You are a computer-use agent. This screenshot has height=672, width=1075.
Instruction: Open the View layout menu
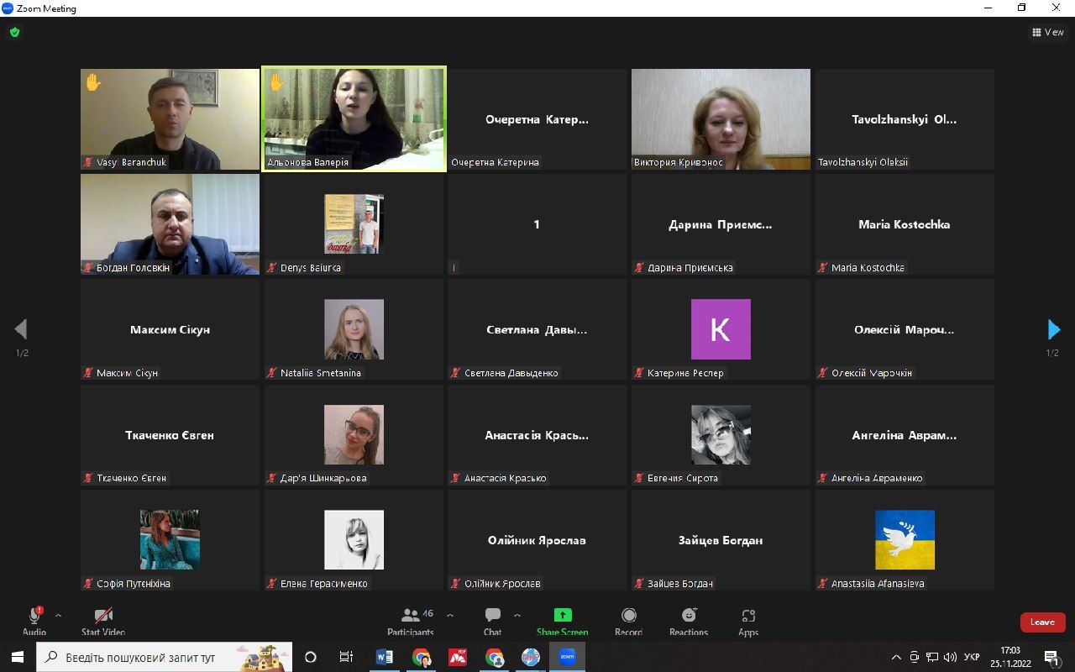(1048, 33)
